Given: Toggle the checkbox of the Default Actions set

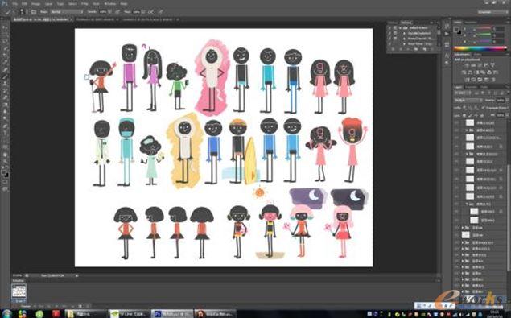Looking at the screenshot, I should (x=389, y=28).
